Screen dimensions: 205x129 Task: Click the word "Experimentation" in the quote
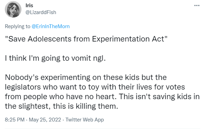click(121, 39)
